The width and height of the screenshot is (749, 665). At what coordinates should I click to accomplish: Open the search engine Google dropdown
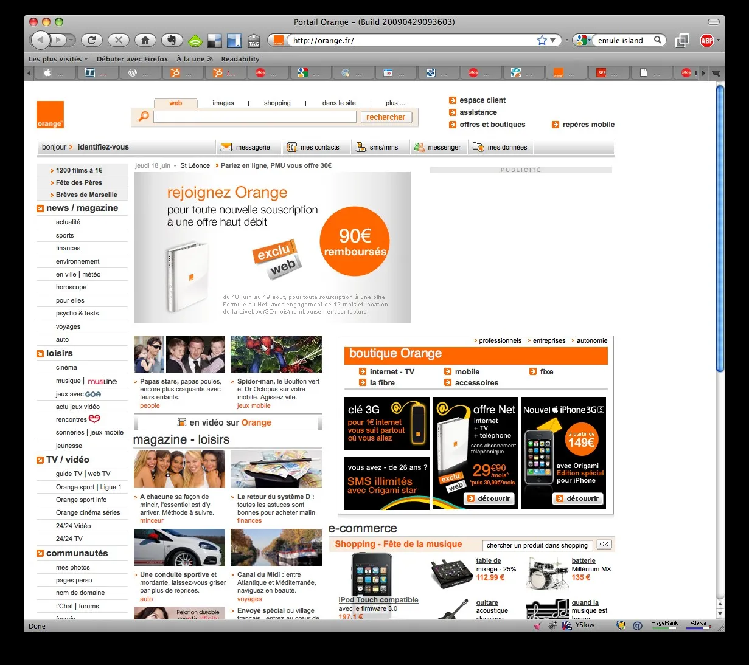[x=582, y=40]
